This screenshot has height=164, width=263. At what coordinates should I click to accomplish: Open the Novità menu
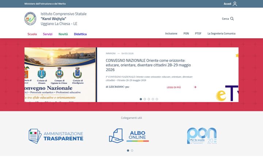[63, 34]
